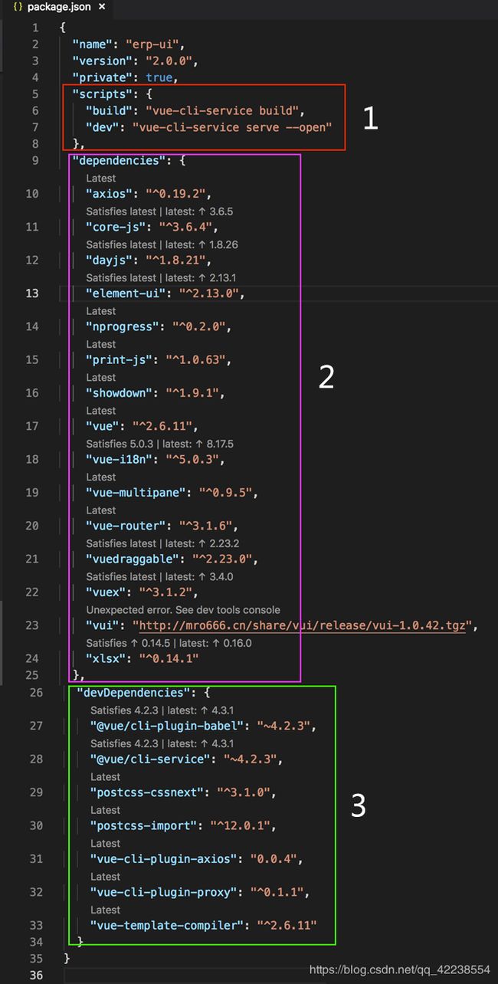Click the "Latest" lens above axios

point(101,178)
